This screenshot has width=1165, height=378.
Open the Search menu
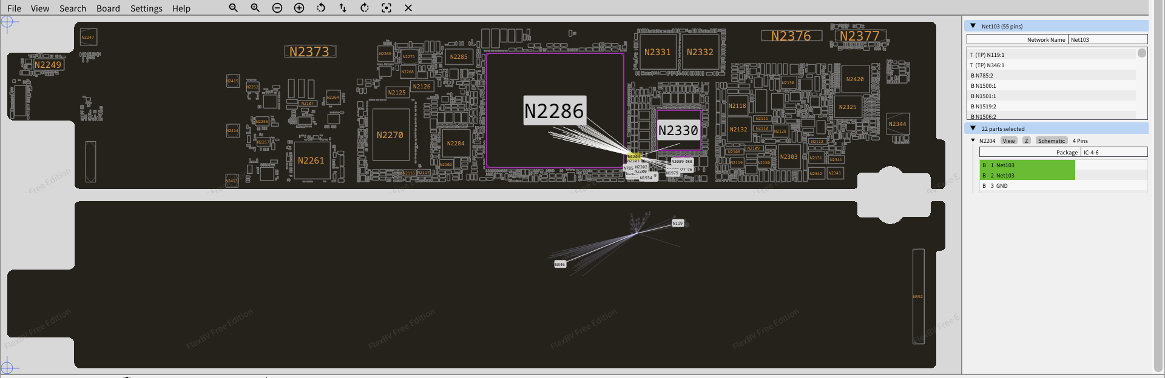73,8
